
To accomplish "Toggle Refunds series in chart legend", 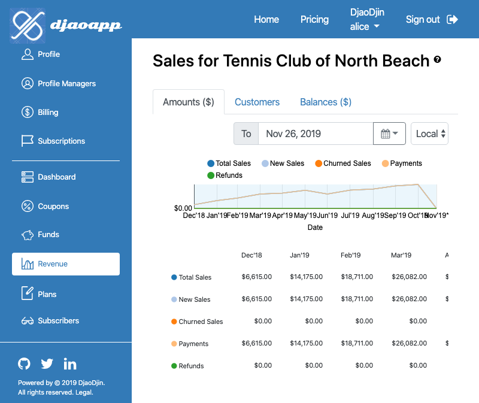I will [225, 175].
